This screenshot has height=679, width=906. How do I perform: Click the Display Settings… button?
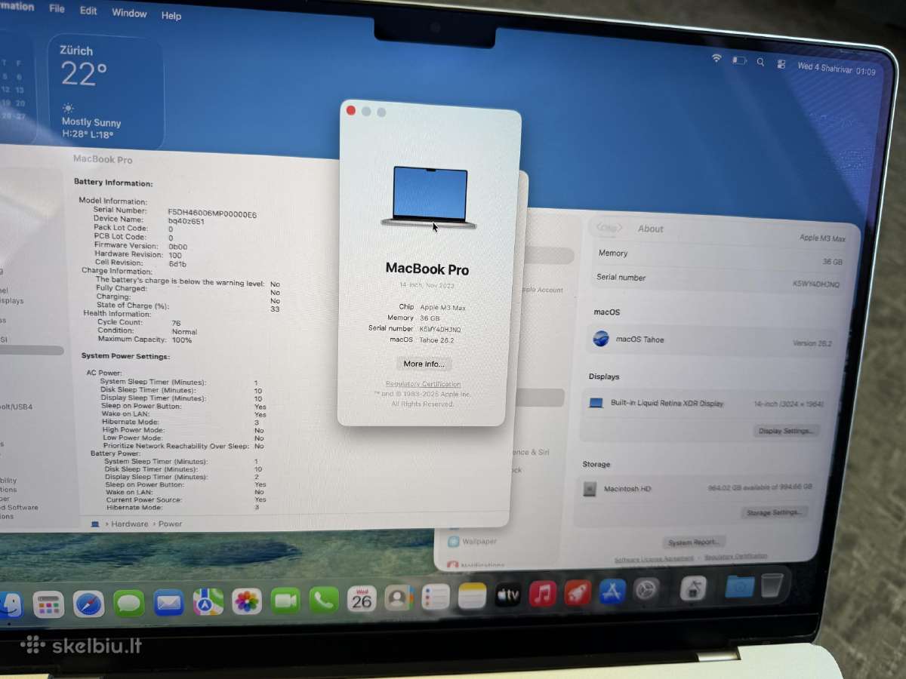786,431
